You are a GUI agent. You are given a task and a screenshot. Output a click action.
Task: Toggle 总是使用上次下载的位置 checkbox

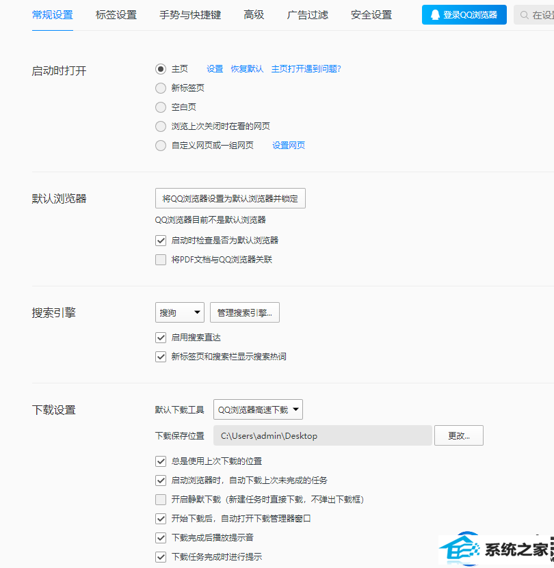click(x=161, y=461)
